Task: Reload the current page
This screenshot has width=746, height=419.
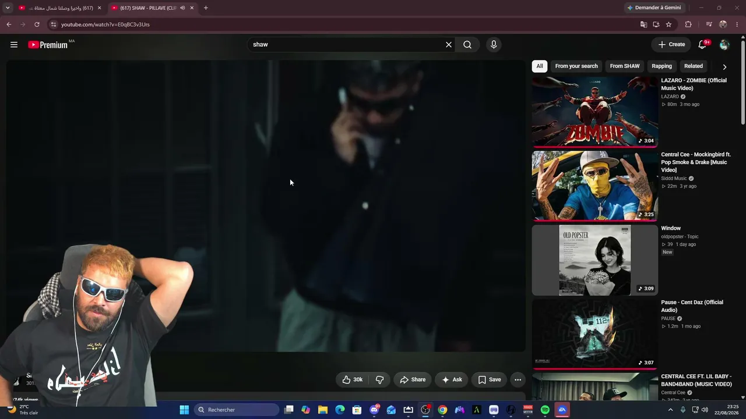Action: (x=37, y=24)
